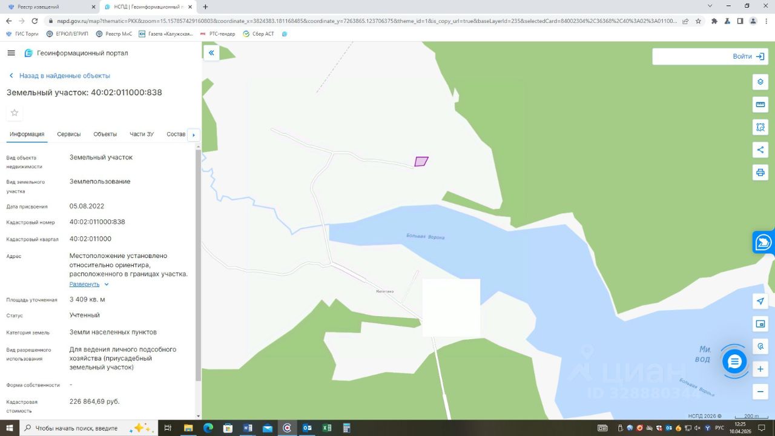Screen dimensions: 775x436
Task: Launch Excel from the taskbar
Action: (x=326, y=428)
